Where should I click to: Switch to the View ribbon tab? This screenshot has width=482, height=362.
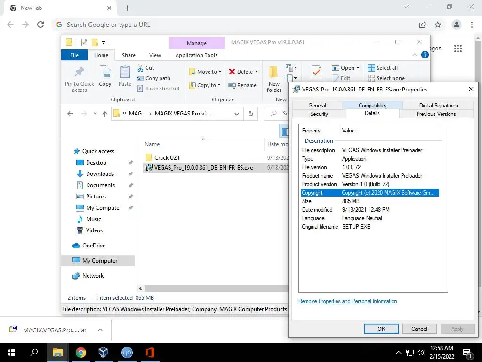pyautogui.click(x=155, y=55)
